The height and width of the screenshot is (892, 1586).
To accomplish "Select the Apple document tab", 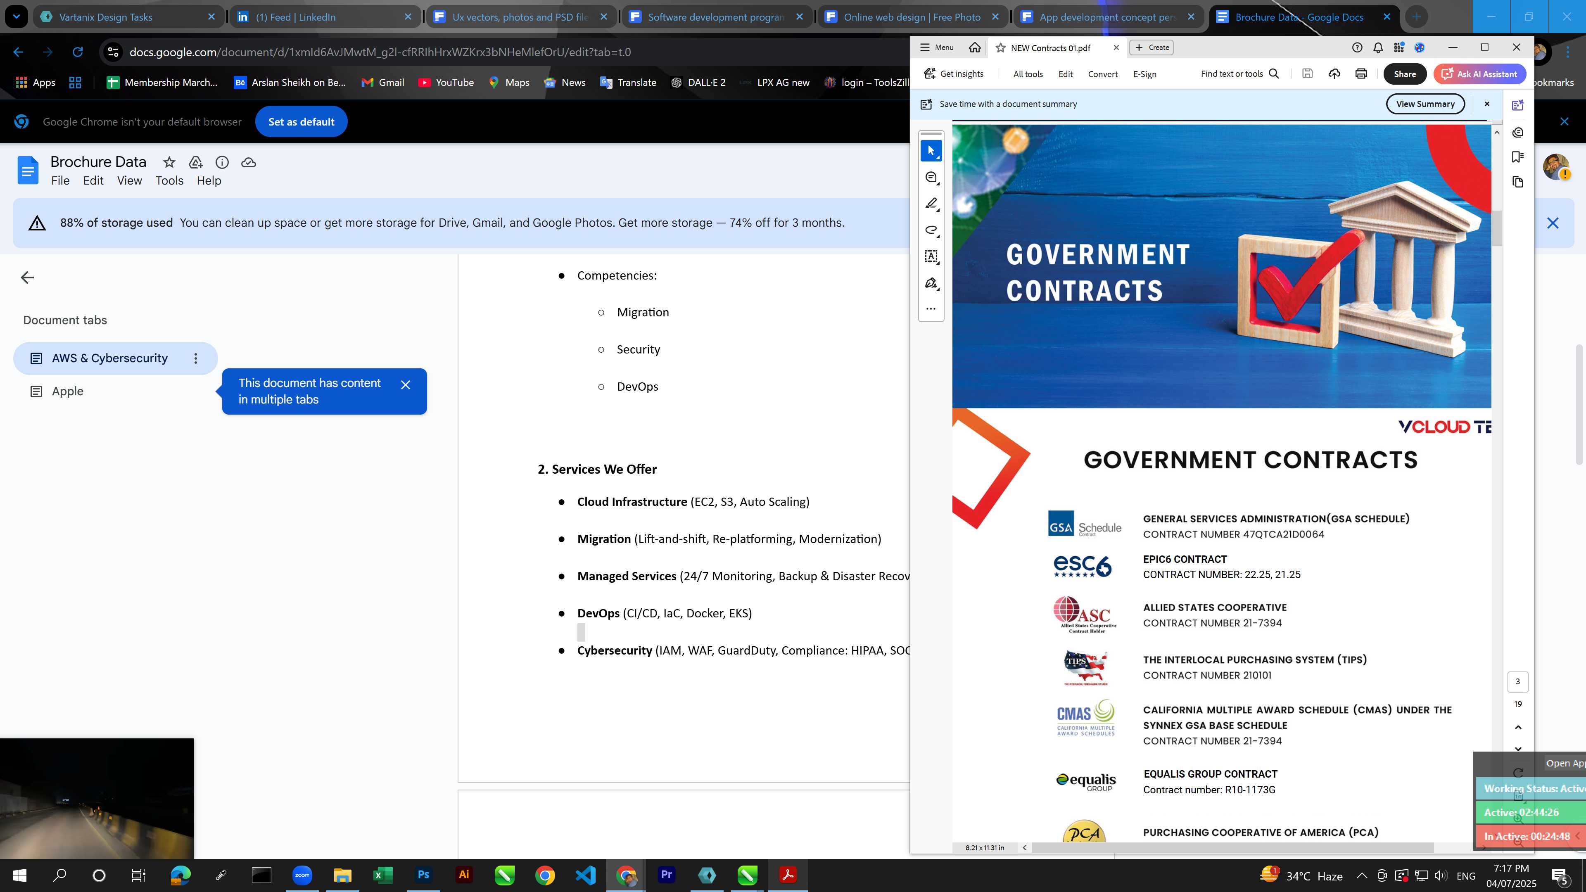I will coord(115,391).
